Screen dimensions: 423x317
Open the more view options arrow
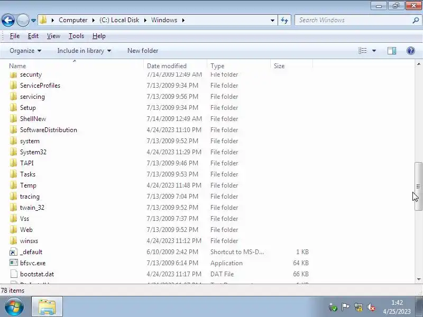(x=374, y=51)
